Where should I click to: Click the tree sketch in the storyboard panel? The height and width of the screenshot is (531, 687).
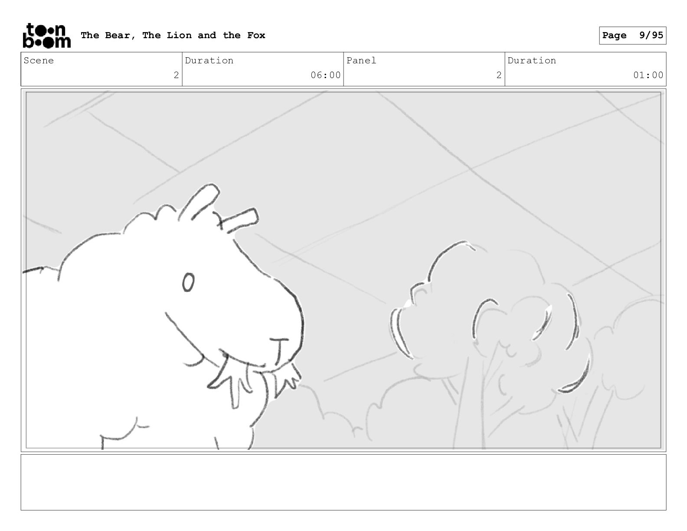pos(490,345)
